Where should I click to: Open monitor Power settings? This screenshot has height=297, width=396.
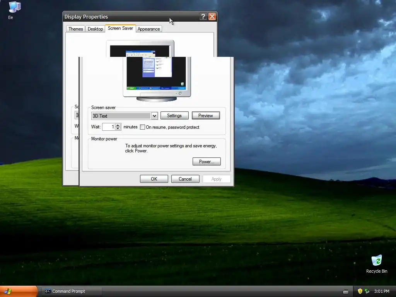[x=207, y=162]
